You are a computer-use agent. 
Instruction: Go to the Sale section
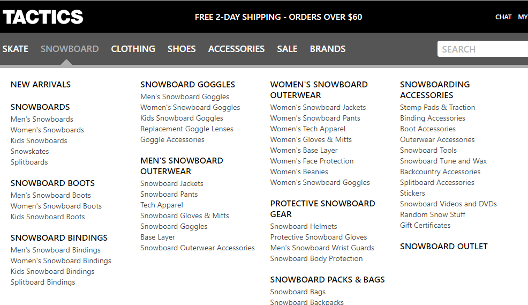pyautogui.click(x=287, y=49)
